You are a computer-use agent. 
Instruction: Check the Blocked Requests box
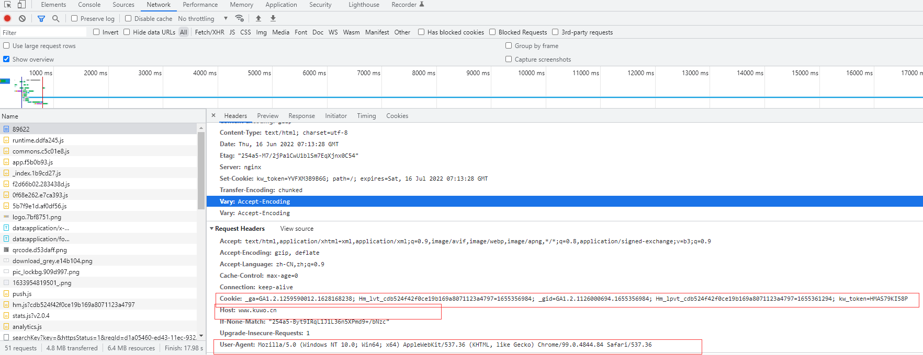click(492, 32)
